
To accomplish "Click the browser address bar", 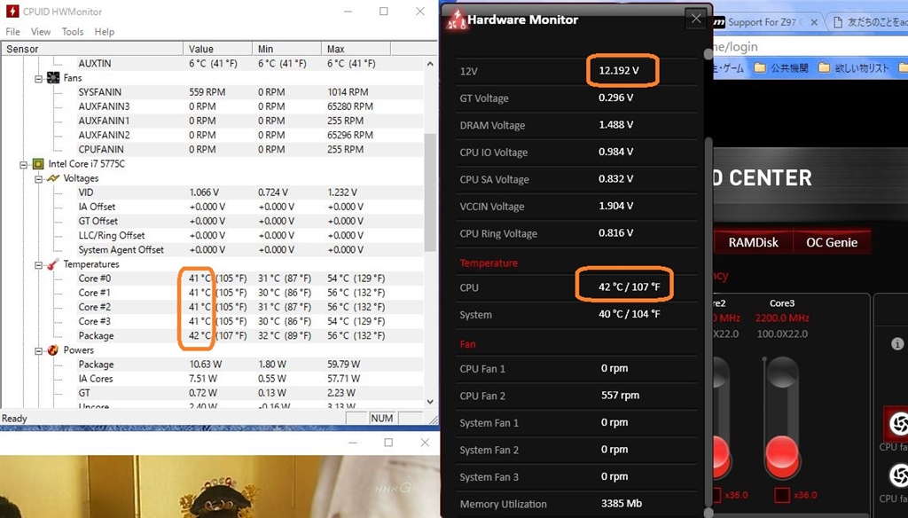I will 810,47.
